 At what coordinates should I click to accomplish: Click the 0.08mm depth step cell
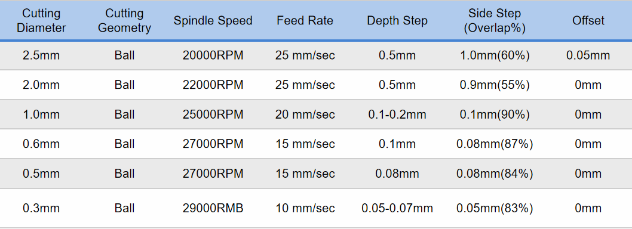pyautogui.click(x=397, y=174)
